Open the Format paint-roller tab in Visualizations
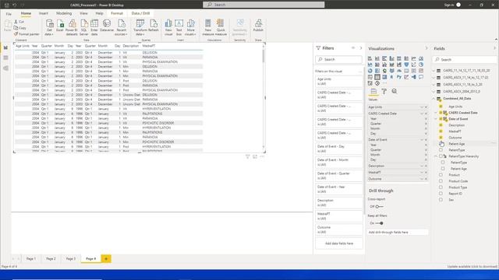499x280 pixels. tap(384, 92)
